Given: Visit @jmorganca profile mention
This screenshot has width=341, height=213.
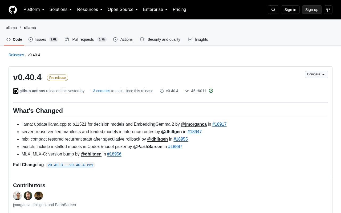Looking at the screenshot, I should [x=194, y=124].
